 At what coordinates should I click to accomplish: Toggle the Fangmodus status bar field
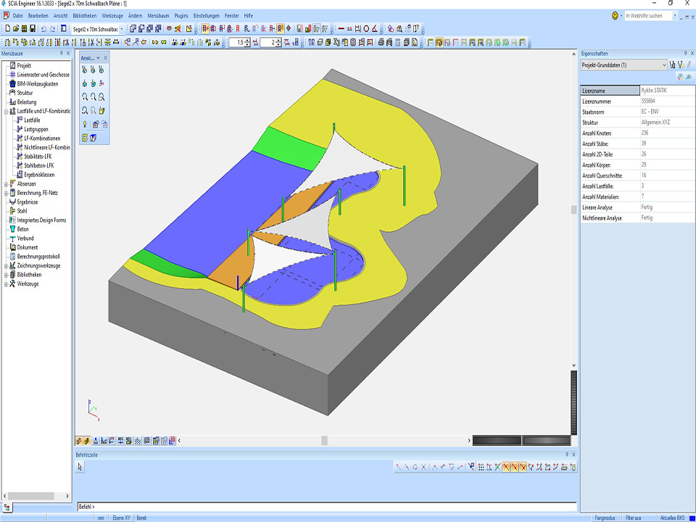(x=605, y=518)
